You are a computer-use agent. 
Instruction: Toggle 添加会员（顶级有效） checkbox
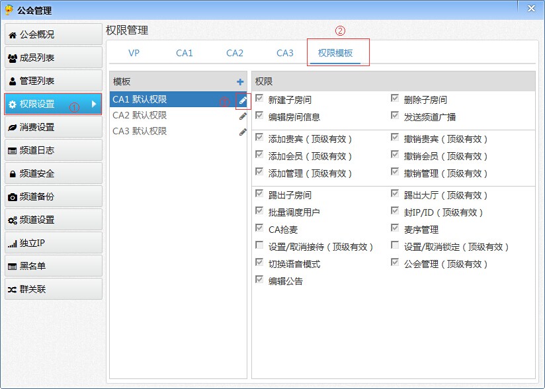point(259,154)
